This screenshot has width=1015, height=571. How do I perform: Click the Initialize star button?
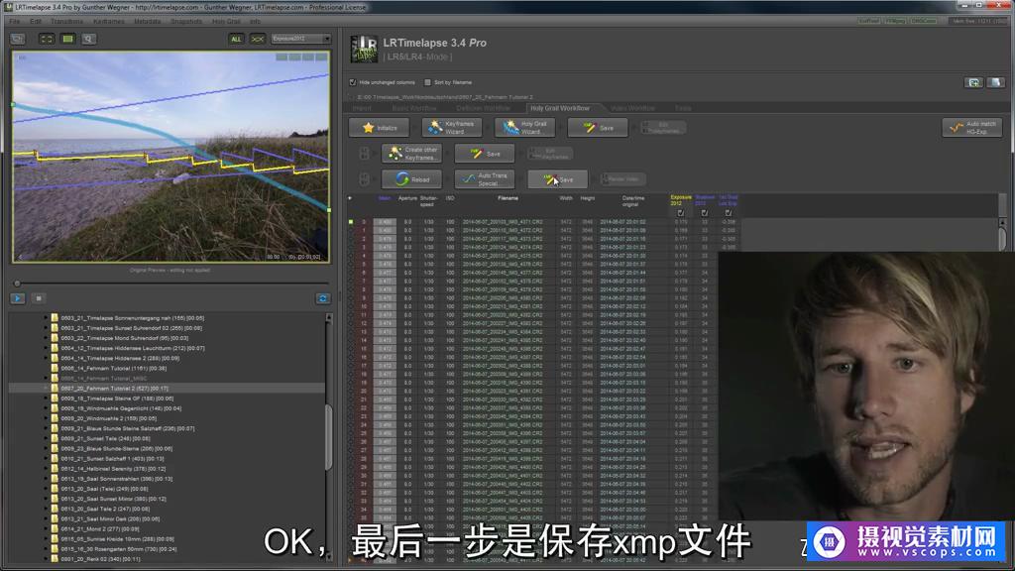[380, 128]
